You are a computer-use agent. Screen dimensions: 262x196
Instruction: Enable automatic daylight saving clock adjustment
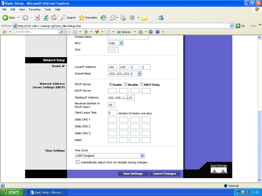click(78, 162)
